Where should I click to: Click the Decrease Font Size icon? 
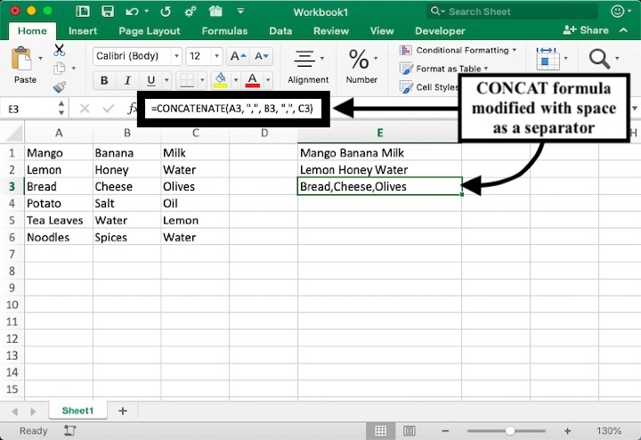click(261, 56)
